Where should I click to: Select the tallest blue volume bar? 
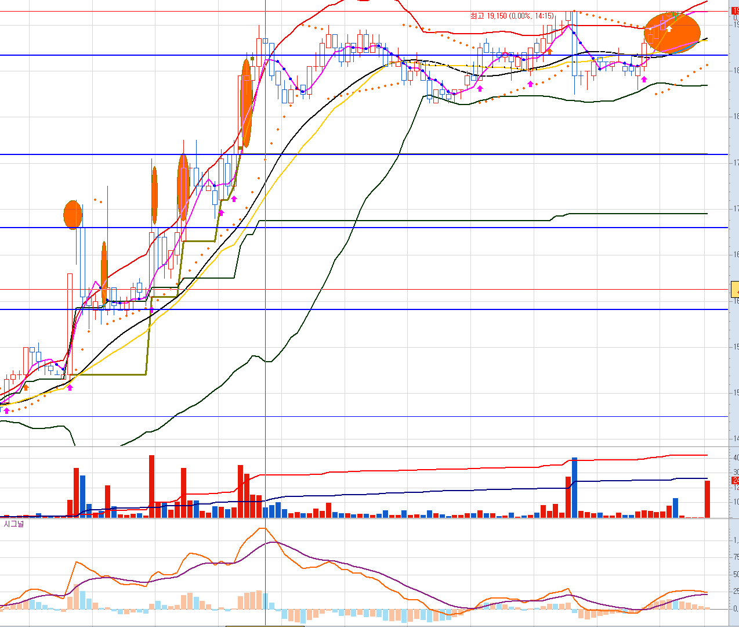coord(574,488)
